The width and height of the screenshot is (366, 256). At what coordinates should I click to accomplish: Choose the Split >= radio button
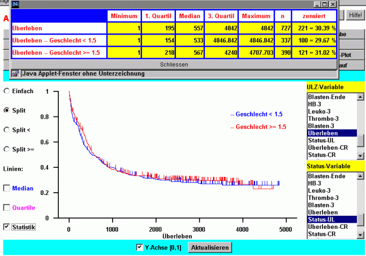click(7, 149)
